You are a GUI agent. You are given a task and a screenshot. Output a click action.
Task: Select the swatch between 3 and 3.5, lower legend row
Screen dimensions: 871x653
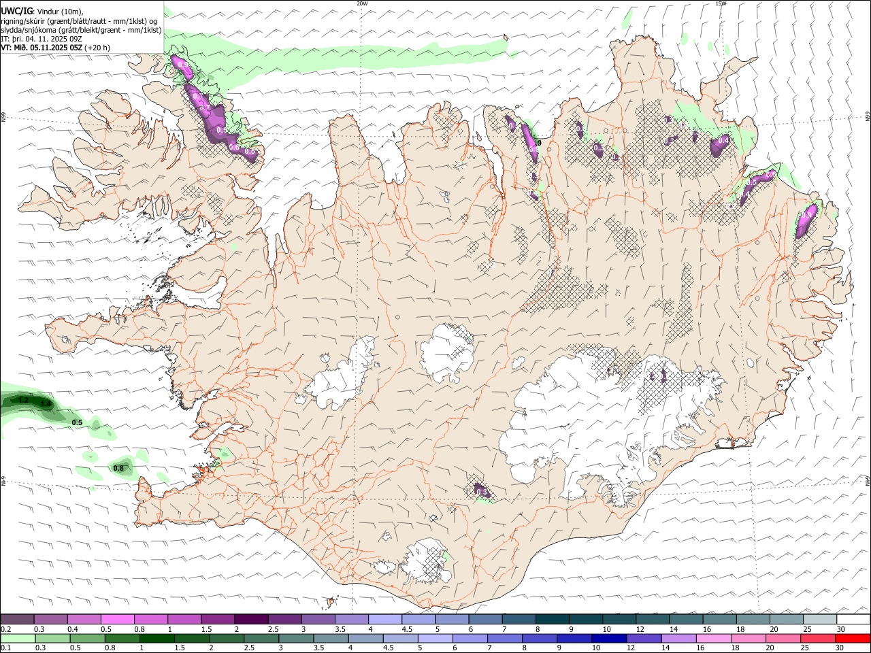pyautogui.click(x=295, y=639)
